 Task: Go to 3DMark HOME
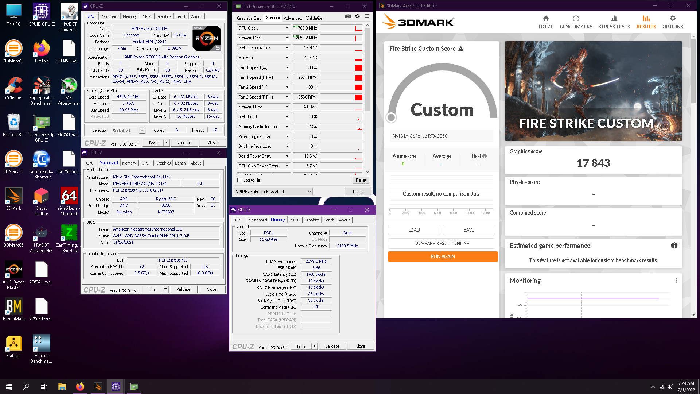coord(546,22)
